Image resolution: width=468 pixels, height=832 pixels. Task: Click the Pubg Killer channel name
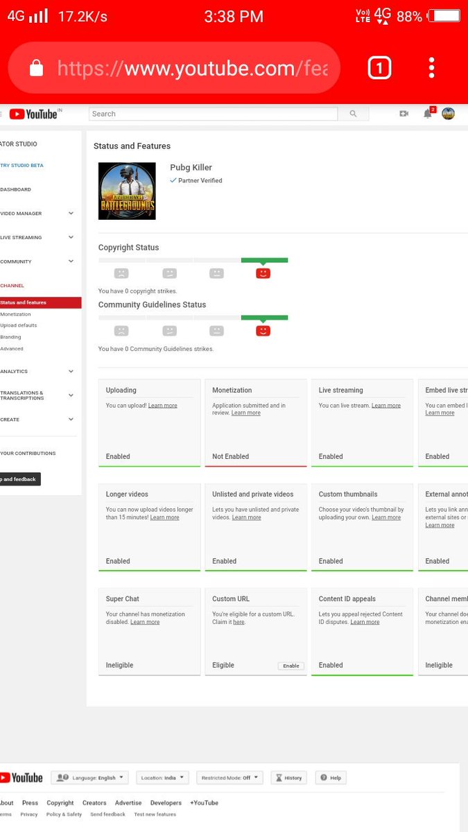click(191, 168)
